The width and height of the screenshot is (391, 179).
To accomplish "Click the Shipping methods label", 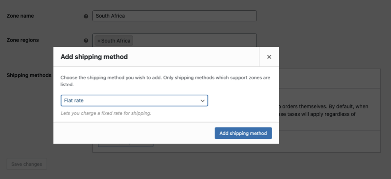I will 29,75.
